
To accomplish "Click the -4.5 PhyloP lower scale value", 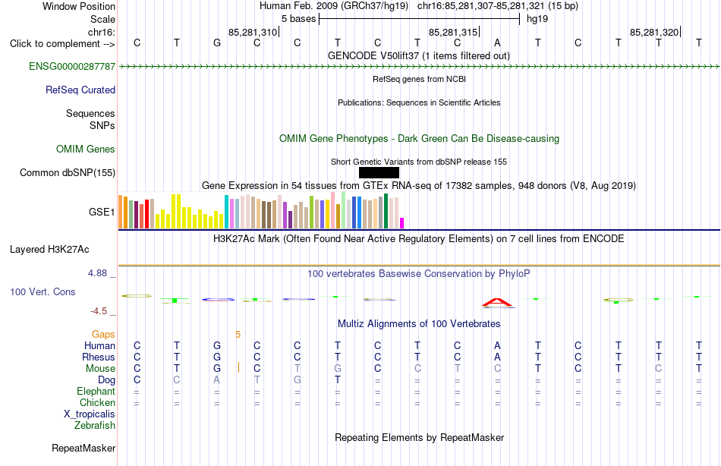I will (x=99, y=311).
